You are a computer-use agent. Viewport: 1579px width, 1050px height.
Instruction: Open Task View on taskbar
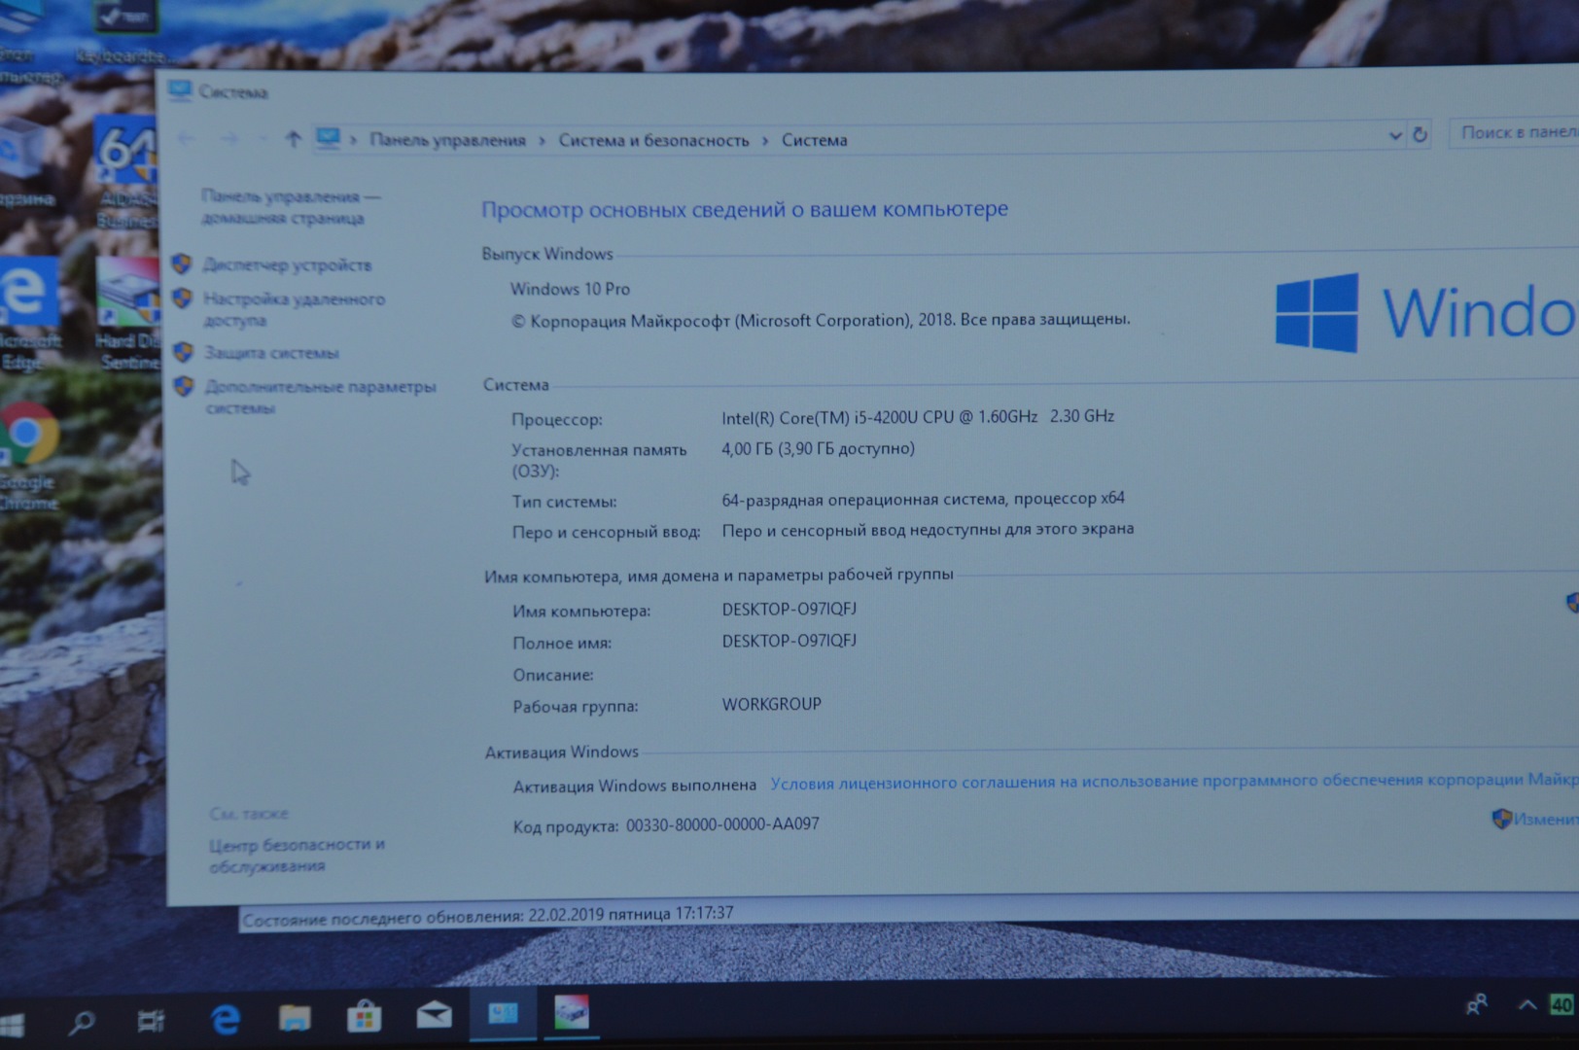click(x=151, y=1020)
